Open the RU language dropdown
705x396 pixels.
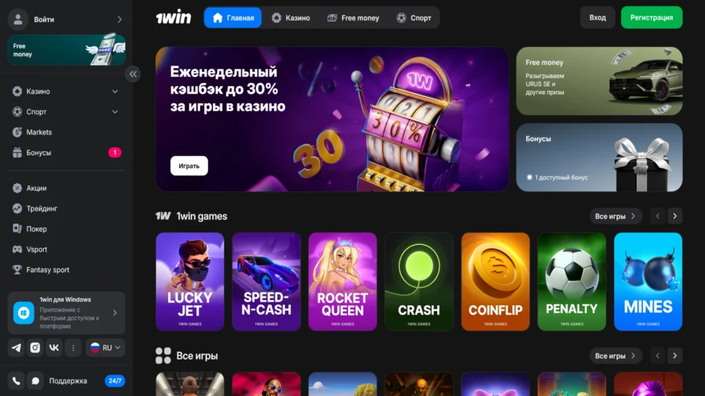click(105, 347)
